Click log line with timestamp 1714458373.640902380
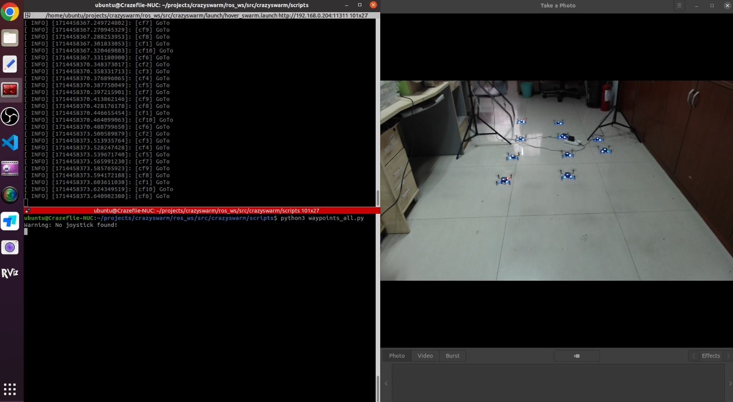The image size is (733, 402). pyautogui.click(x=97, y=196)
